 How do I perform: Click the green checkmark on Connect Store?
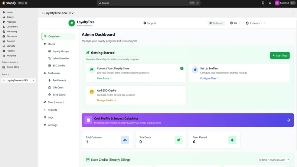tap(182, 68)
